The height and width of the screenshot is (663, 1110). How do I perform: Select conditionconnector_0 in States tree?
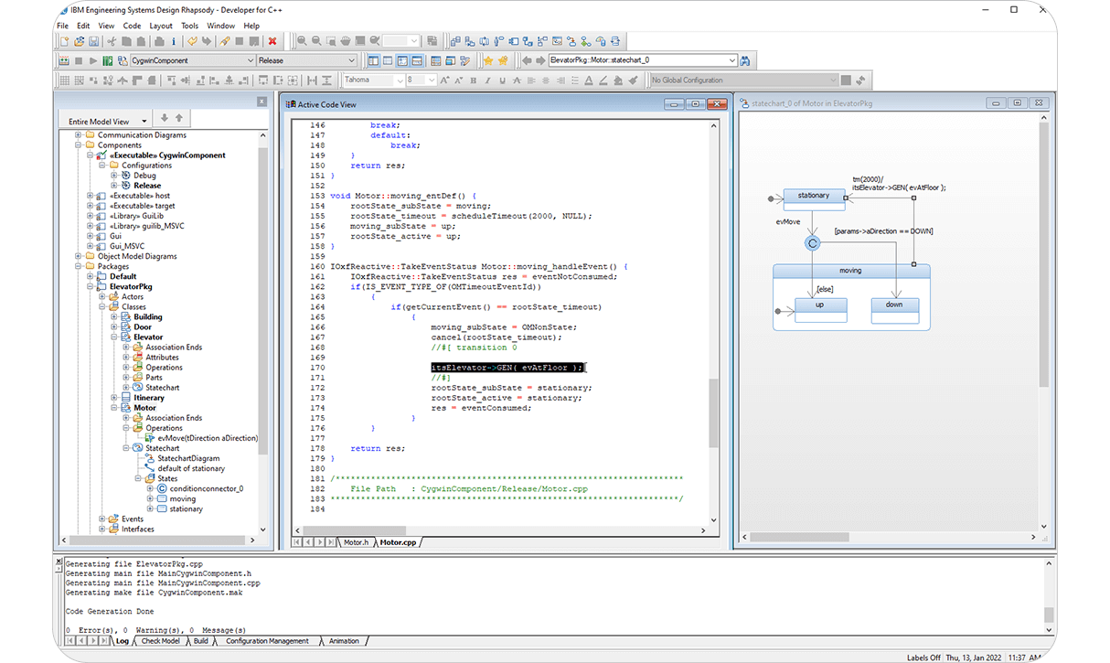pos(206,488)
